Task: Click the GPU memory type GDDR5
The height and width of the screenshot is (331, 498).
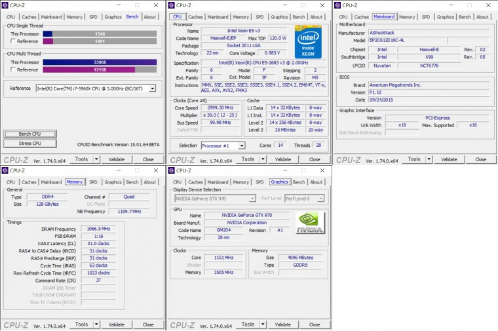Action: [301, 265]
